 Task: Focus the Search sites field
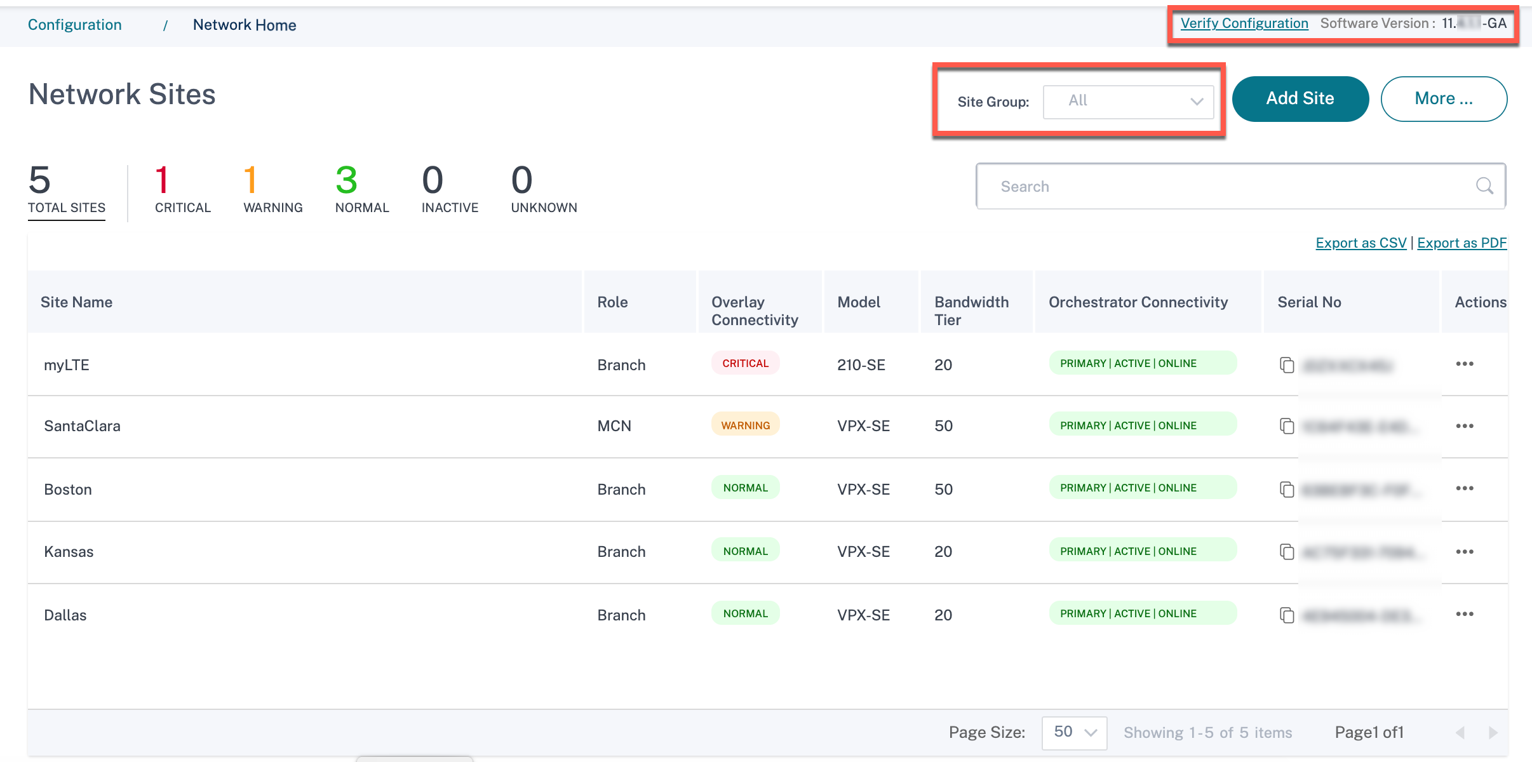1240,186
